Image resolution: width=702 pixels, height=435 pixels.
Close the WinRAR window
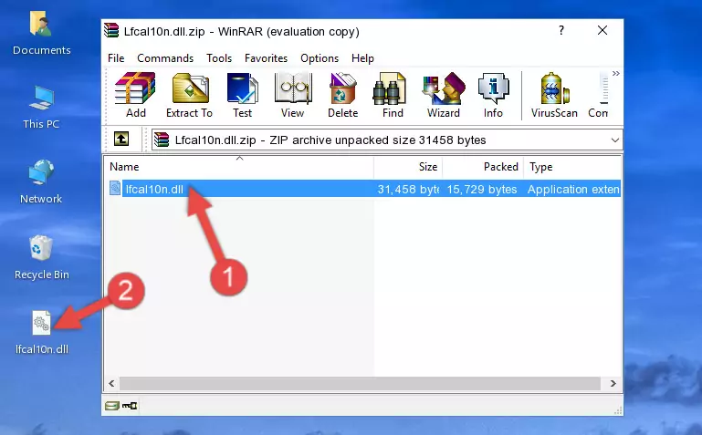[602, 30]
